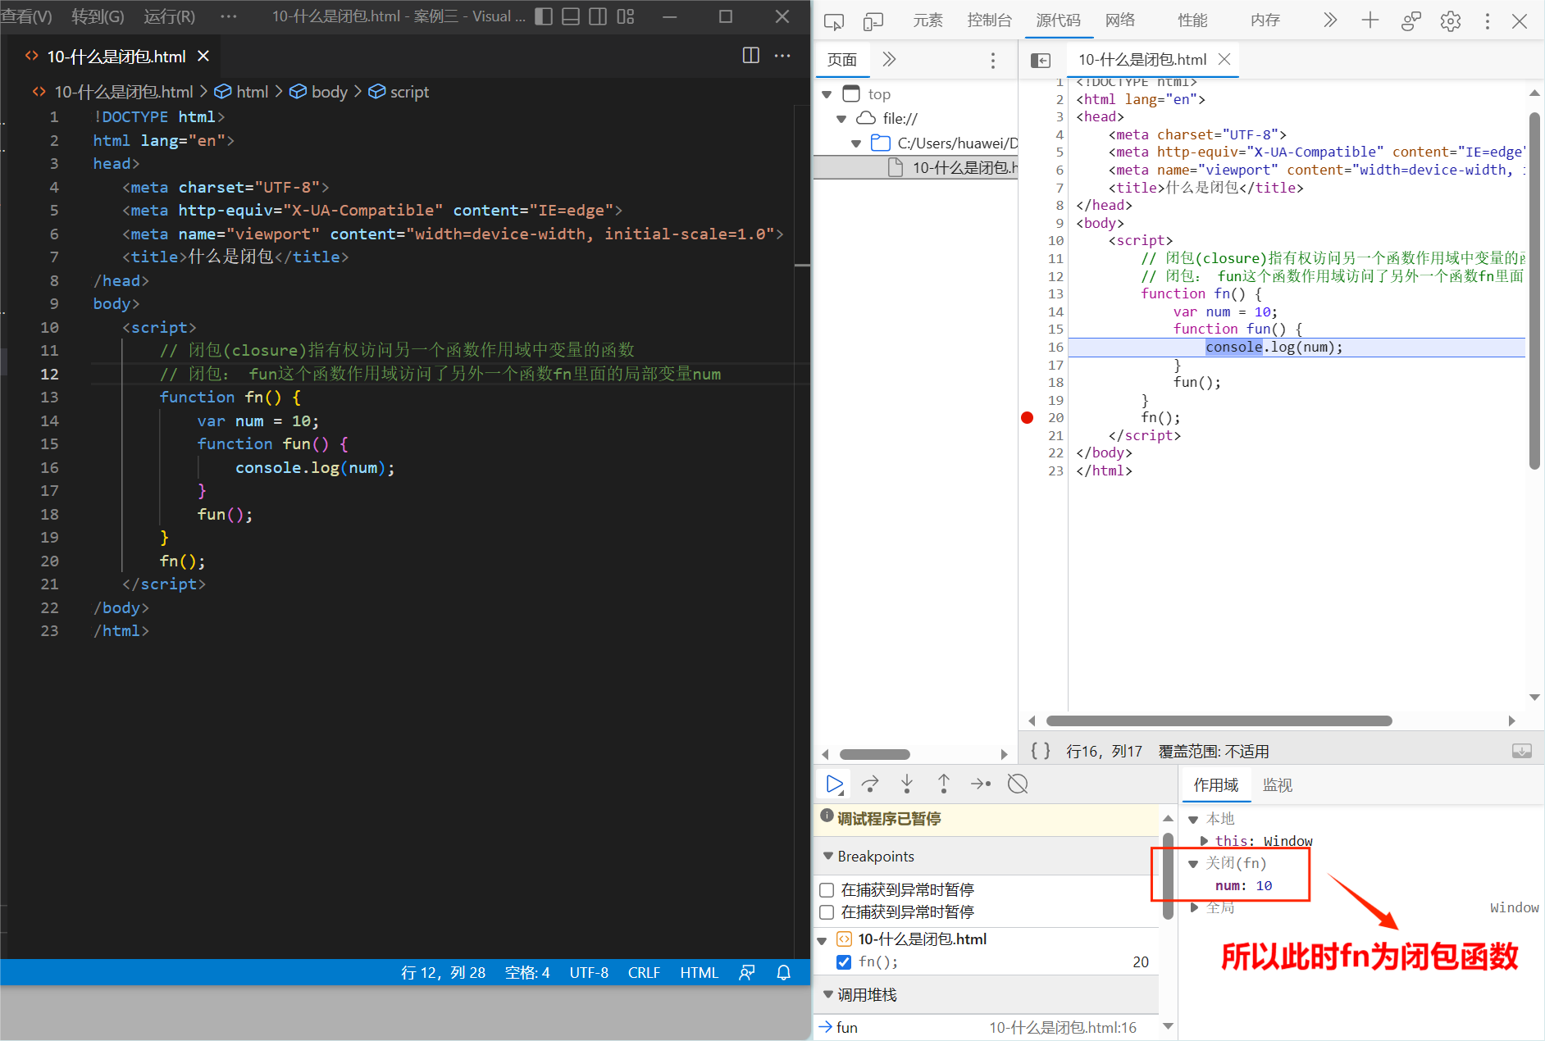Open the overflow menu after 运行(R)

click(x=228, y=16)
